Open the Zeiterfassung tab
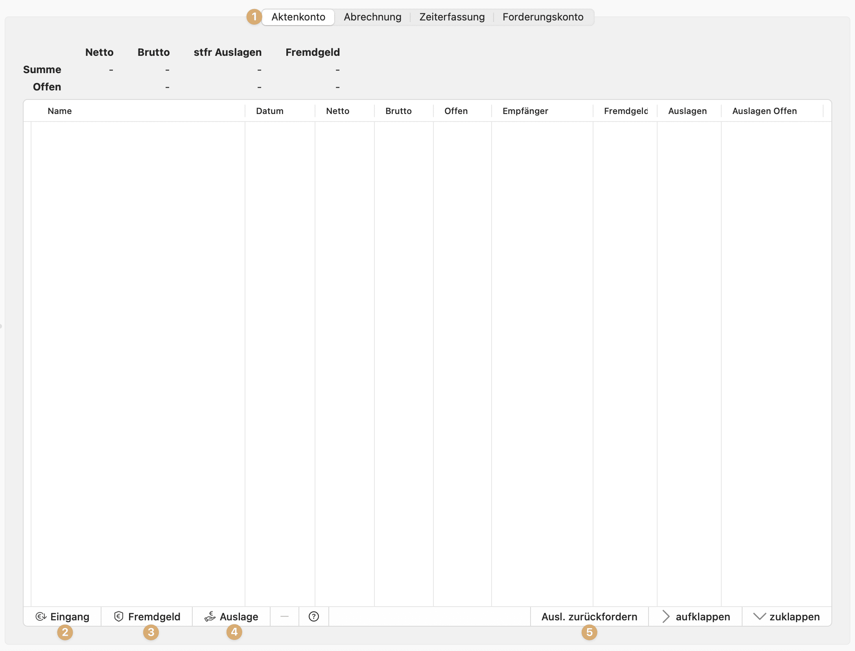The image size is (855, 651). 451,17
